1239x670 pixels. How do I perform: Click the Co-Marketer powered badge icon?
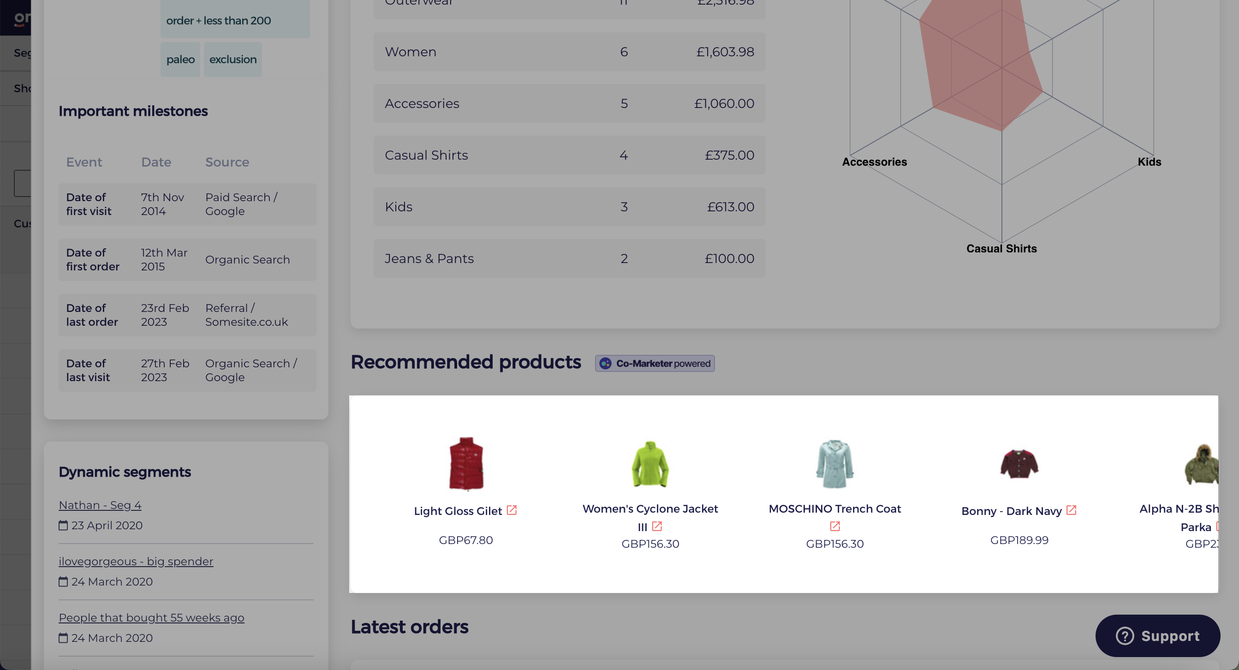(606, 364)
